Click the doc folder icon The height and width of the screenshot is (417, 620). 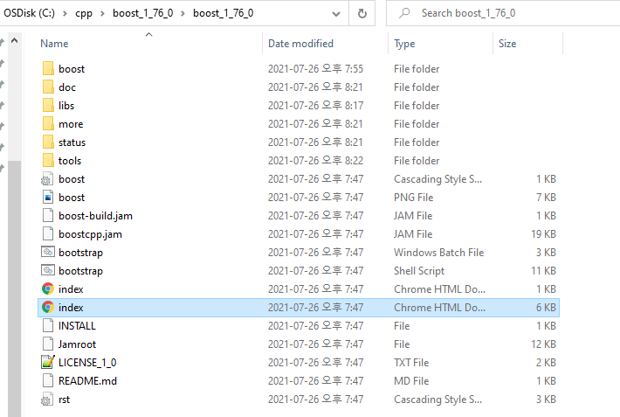[48, 87]
